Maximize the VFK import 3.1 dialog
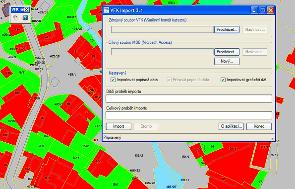Viewport: 295px width, 189px height. 262,10
